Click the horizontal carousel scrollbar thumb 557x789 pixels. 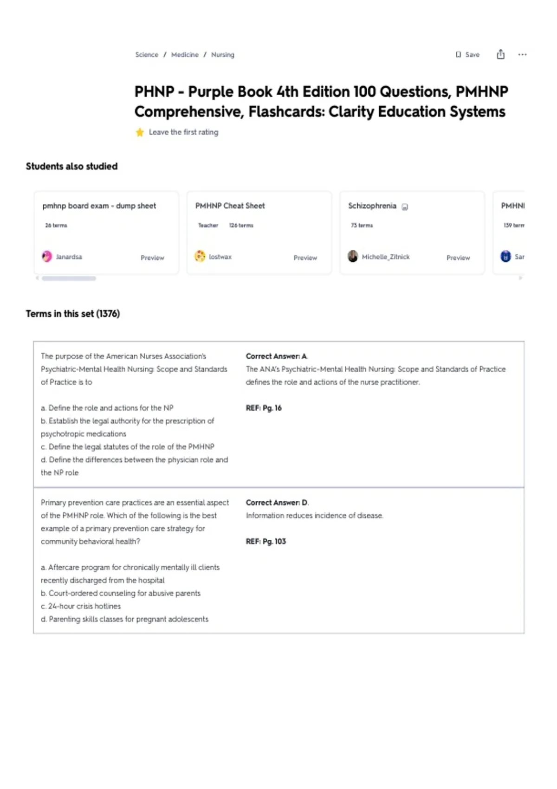coord(69,278)
